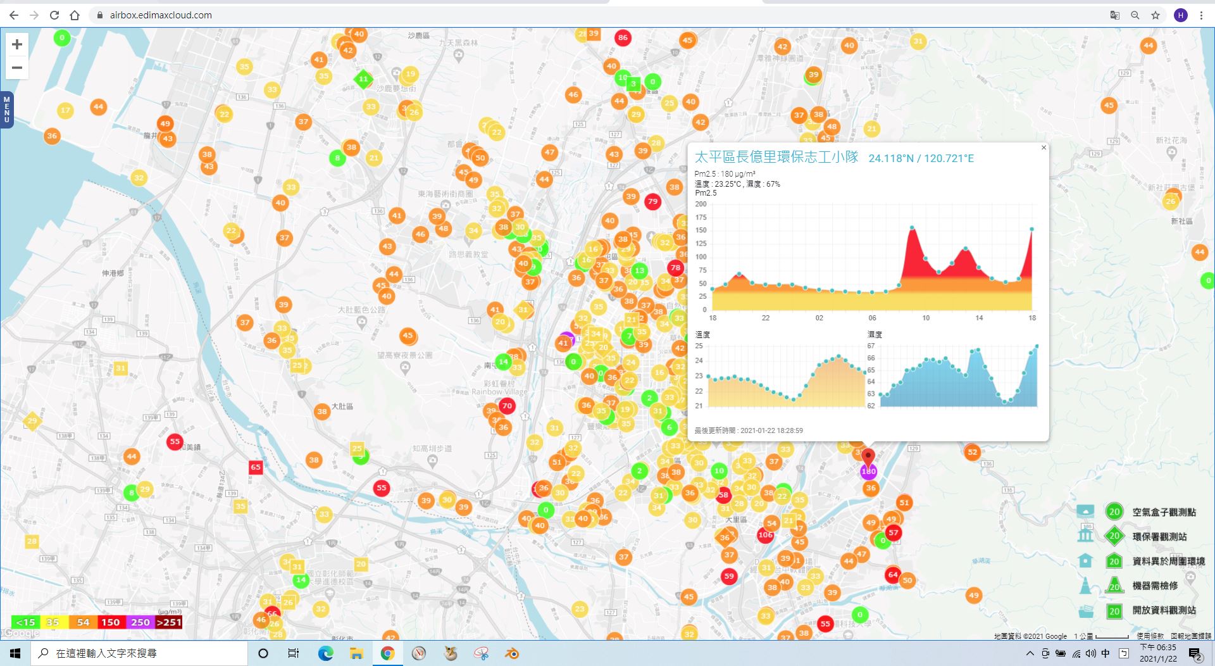Click the 環保署觀測站 legend label
The image size is (1215, 666).
click(1159, 537)
